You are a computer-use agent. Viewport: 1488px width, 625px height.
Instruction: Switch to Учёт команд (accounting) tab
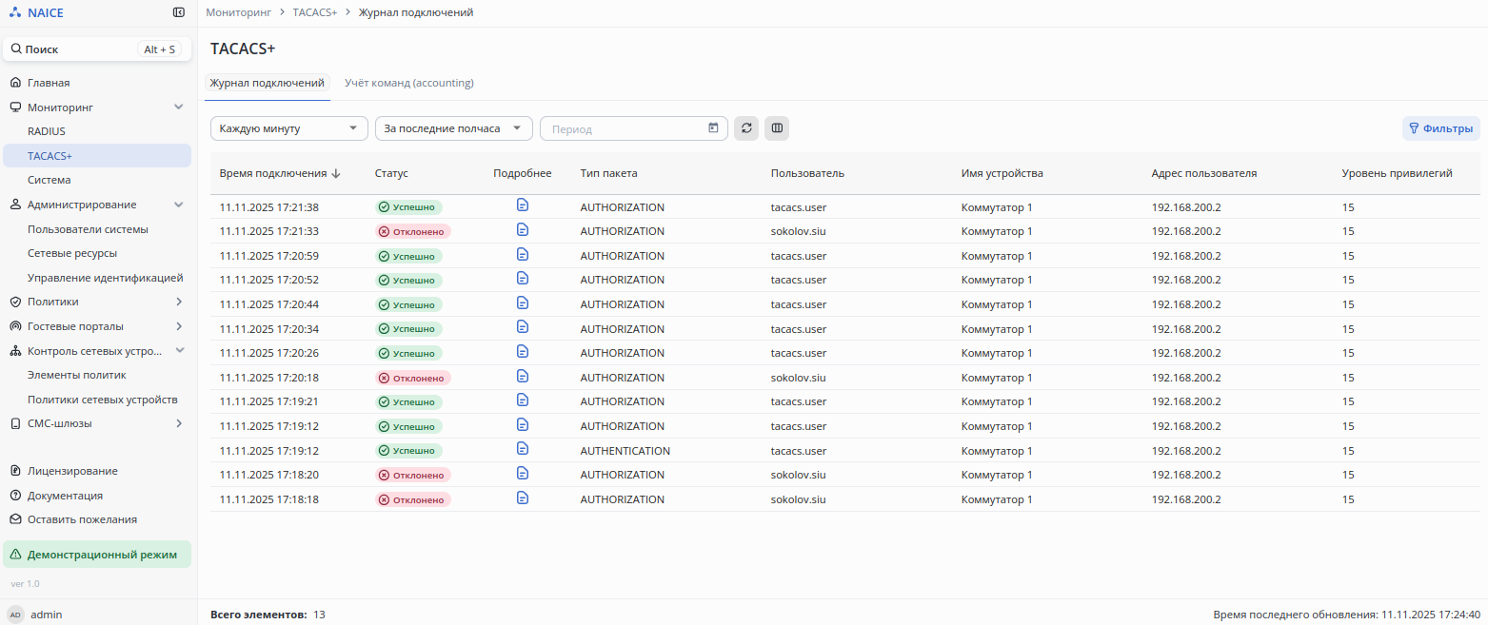click(x=409, y=84)
